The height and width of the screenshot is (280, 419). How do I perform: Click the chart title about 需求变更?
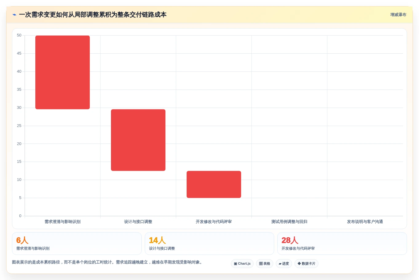pos(93,15)
